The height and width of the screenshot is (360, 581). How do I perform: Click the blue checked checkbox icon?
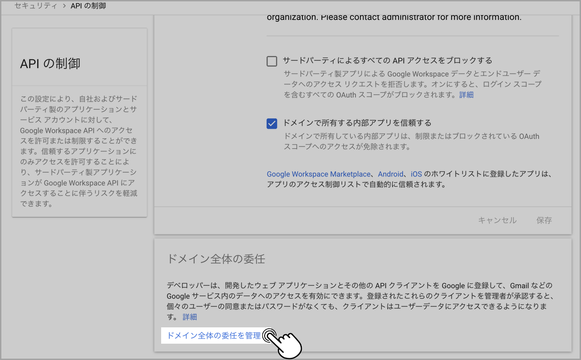[x=272, y=123]
